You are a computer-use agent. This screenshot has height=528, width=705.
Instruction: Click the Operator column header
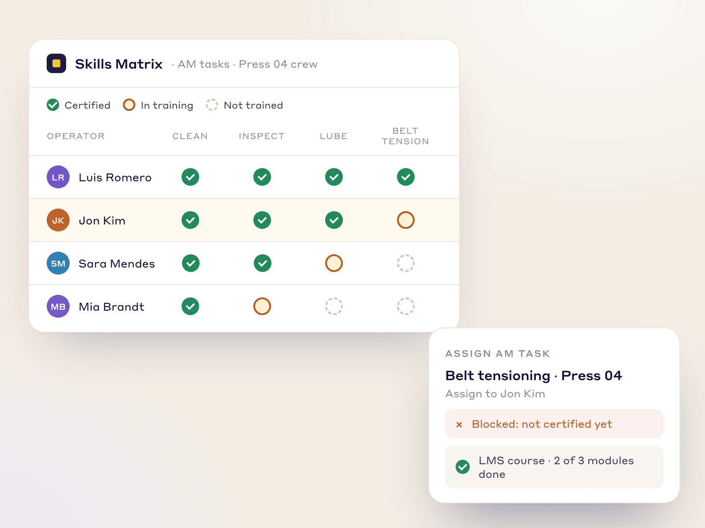[76, 136]
